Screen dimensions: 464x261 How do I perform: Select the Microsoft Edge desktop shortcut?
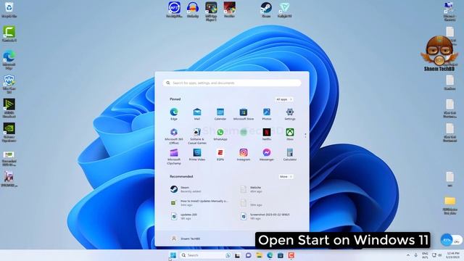(x=9, y=59)
